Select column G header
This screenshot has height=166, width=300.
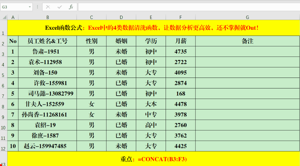point(248,17)
